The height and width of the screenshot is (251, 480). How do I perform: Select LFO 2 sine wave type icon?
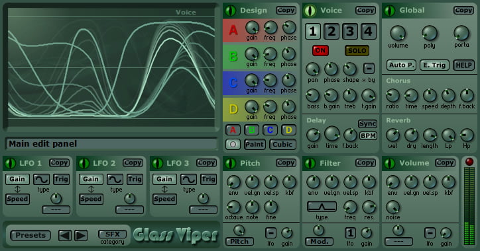coord(115,179)
